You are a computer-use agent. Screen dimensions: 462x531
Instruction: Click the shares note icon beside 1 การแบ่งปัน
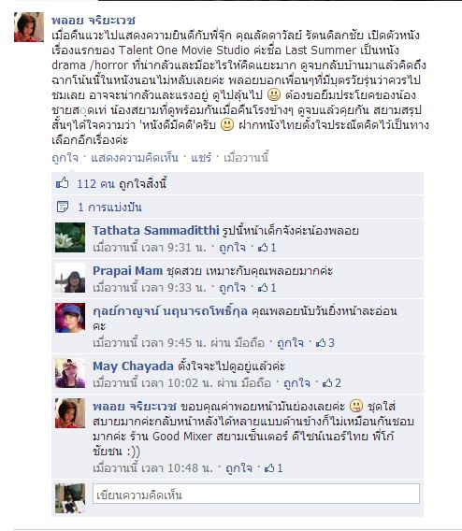63,207
